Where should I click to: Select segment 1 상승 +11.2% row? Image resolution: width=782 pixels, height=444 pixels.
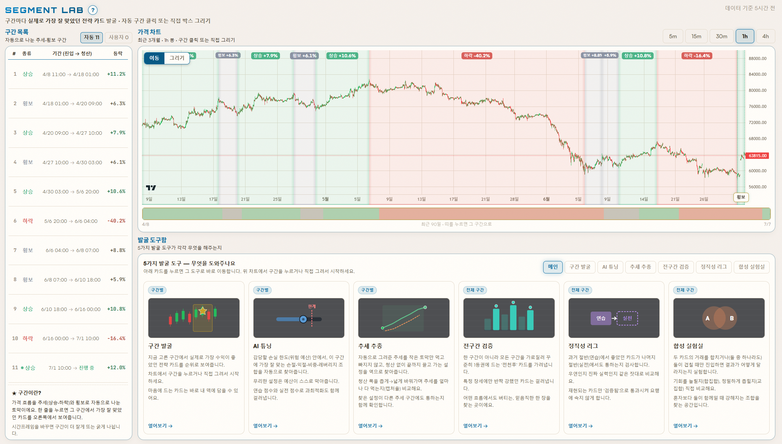coord(68,74)
